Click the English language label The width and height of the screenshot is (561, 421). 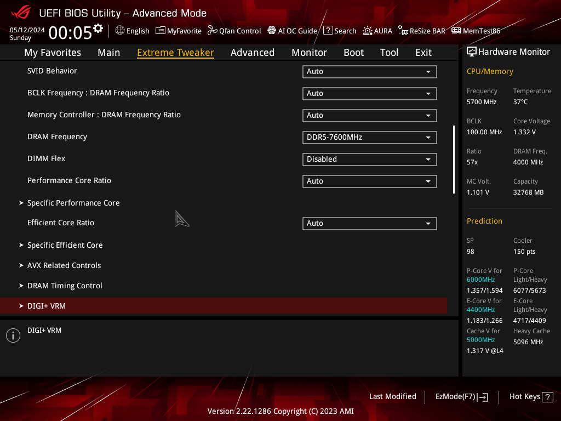pyautogui.click(x=138, y=31)
